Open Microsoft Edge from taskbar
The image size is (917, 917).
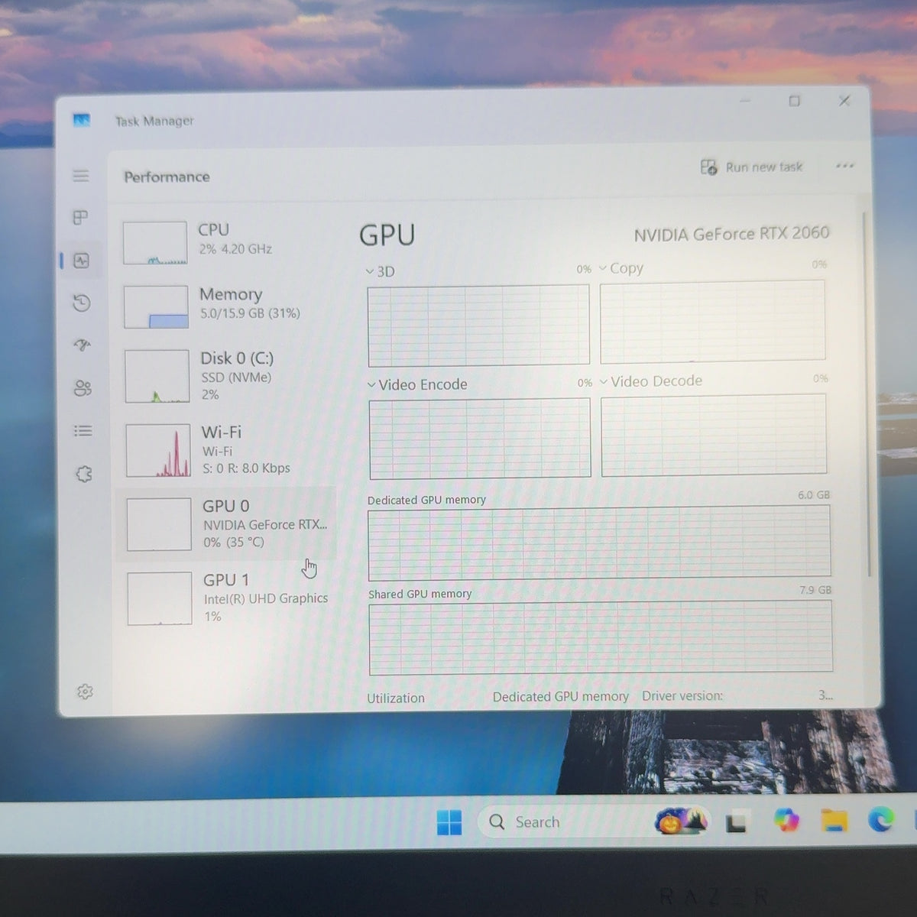[x=881, y=819]
